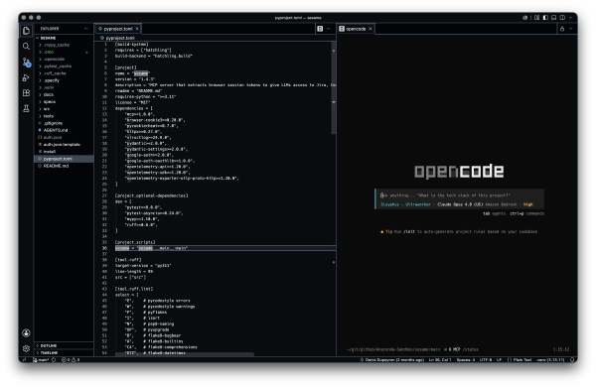This screenshot has width=596, height=387.
Task: Click the opencode icon in left editor toolbar
Action: coord(320,29)
